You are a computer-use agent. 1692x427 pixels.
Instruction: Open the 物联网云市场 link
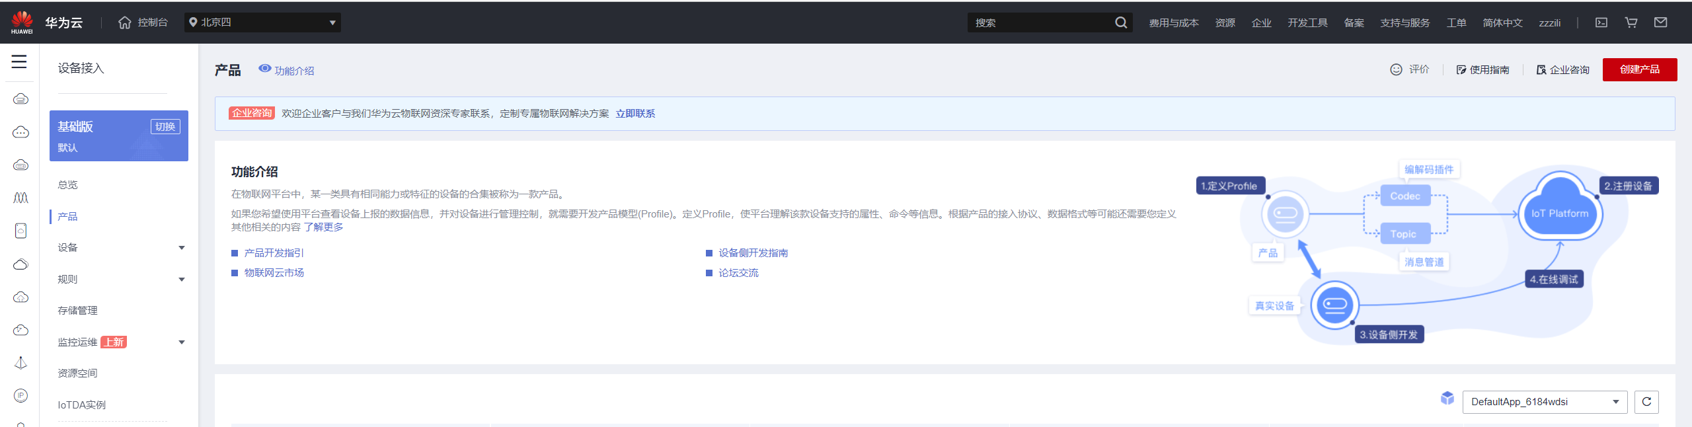pos(274,273)
